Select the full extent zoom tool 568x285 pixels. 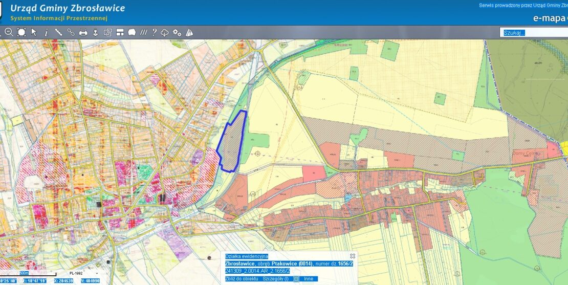click(21, 32)
